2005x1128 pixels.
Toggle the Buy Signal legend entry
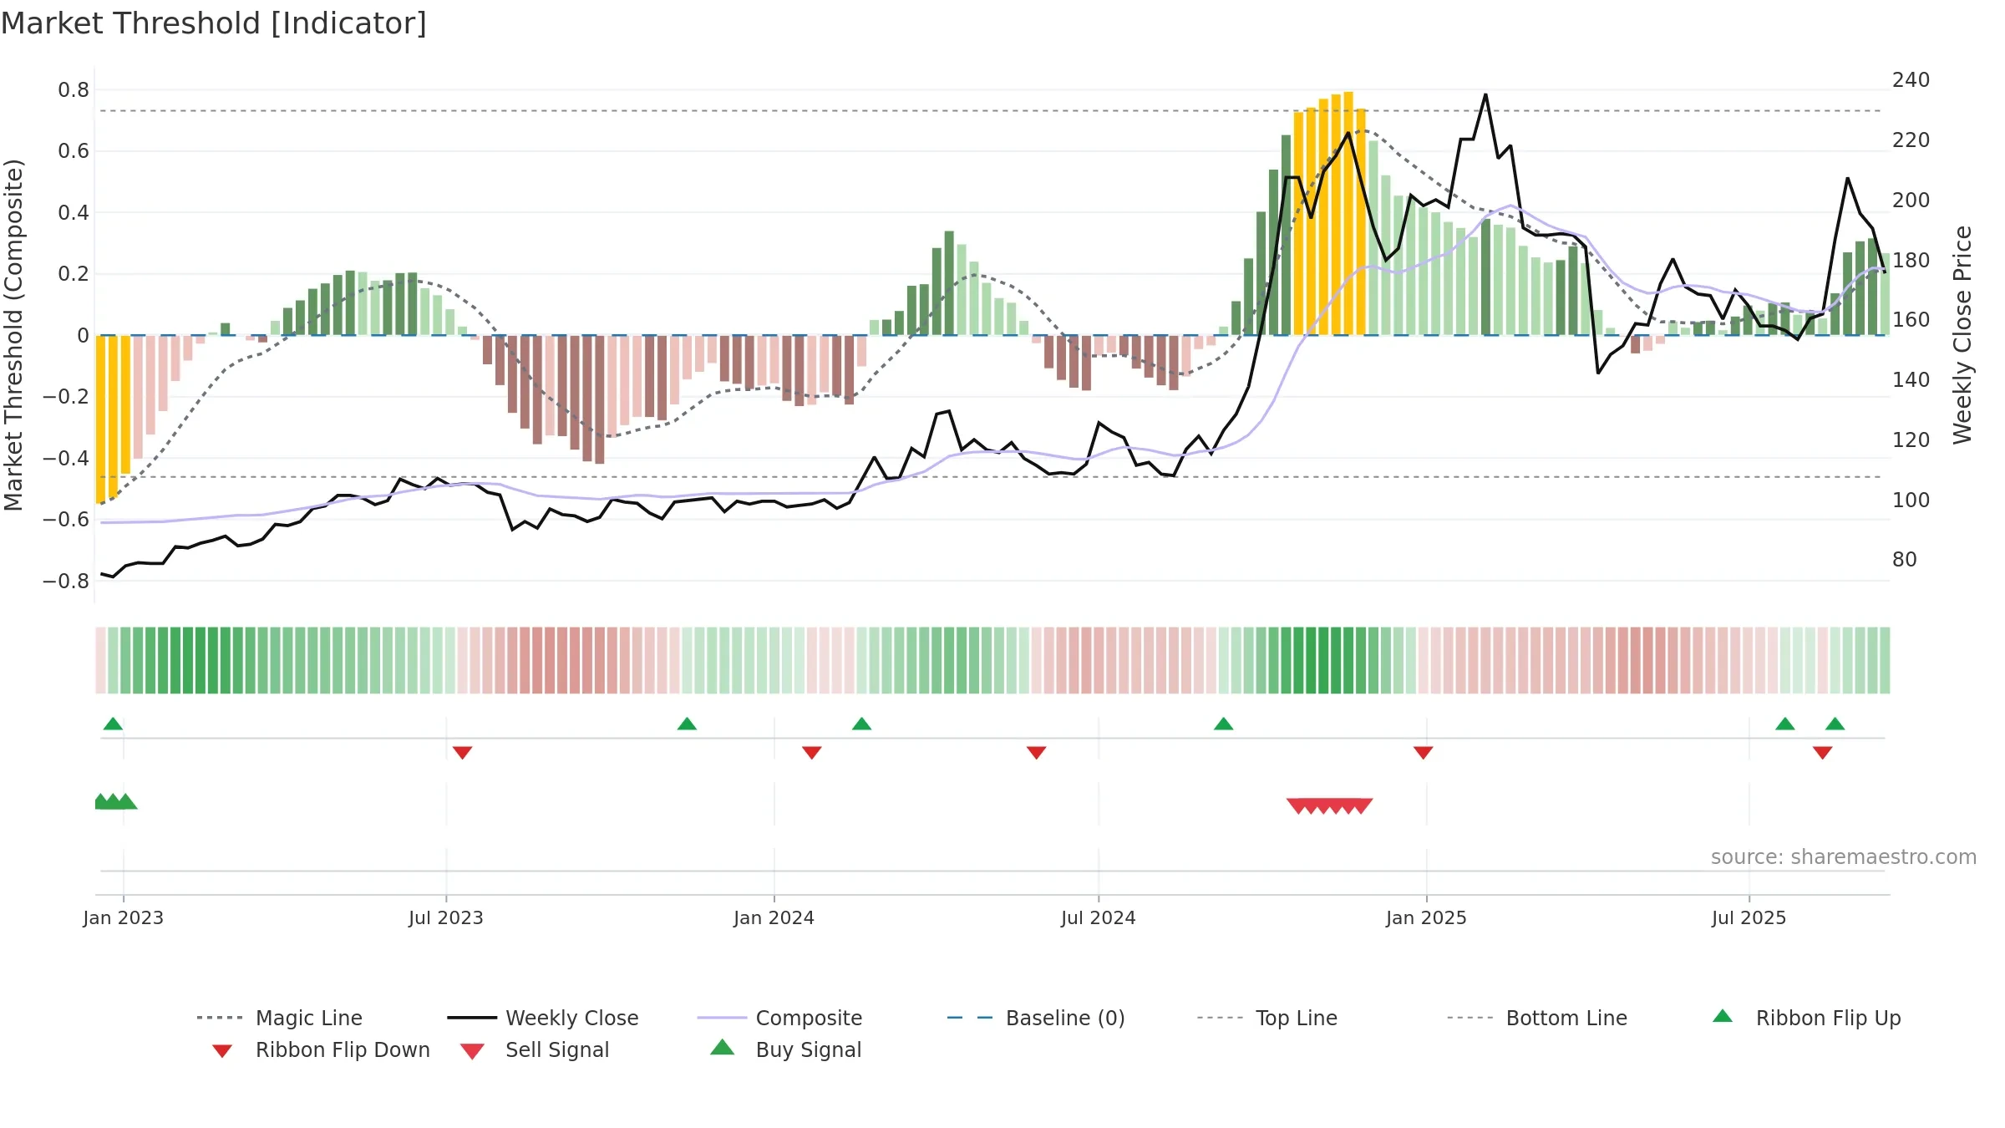click(x=785, y=1049)
